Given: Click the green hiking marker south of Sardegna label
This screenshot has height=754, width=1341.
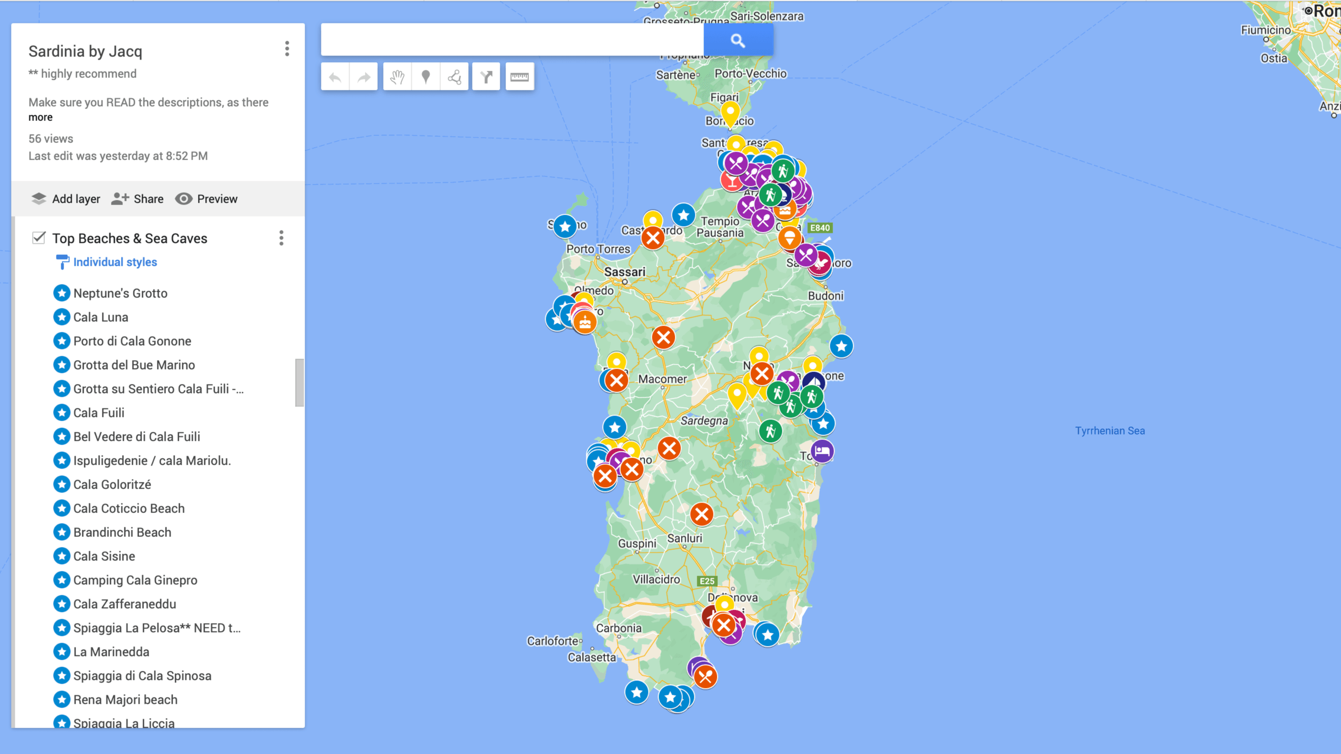Looking at the screenshot, I should [x=770, y=431].
